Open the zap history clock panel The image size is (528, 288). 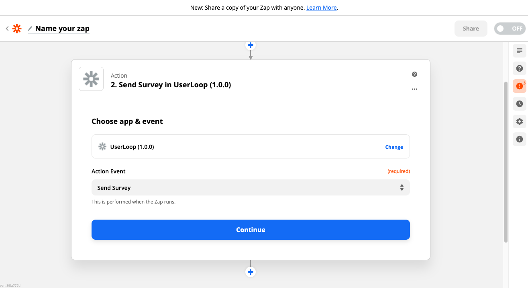pyautogui.click(x=520, y=104)
